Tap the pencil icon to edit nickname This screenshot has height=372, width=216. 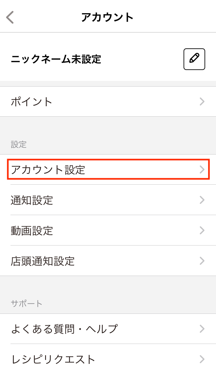click(194, 59)
